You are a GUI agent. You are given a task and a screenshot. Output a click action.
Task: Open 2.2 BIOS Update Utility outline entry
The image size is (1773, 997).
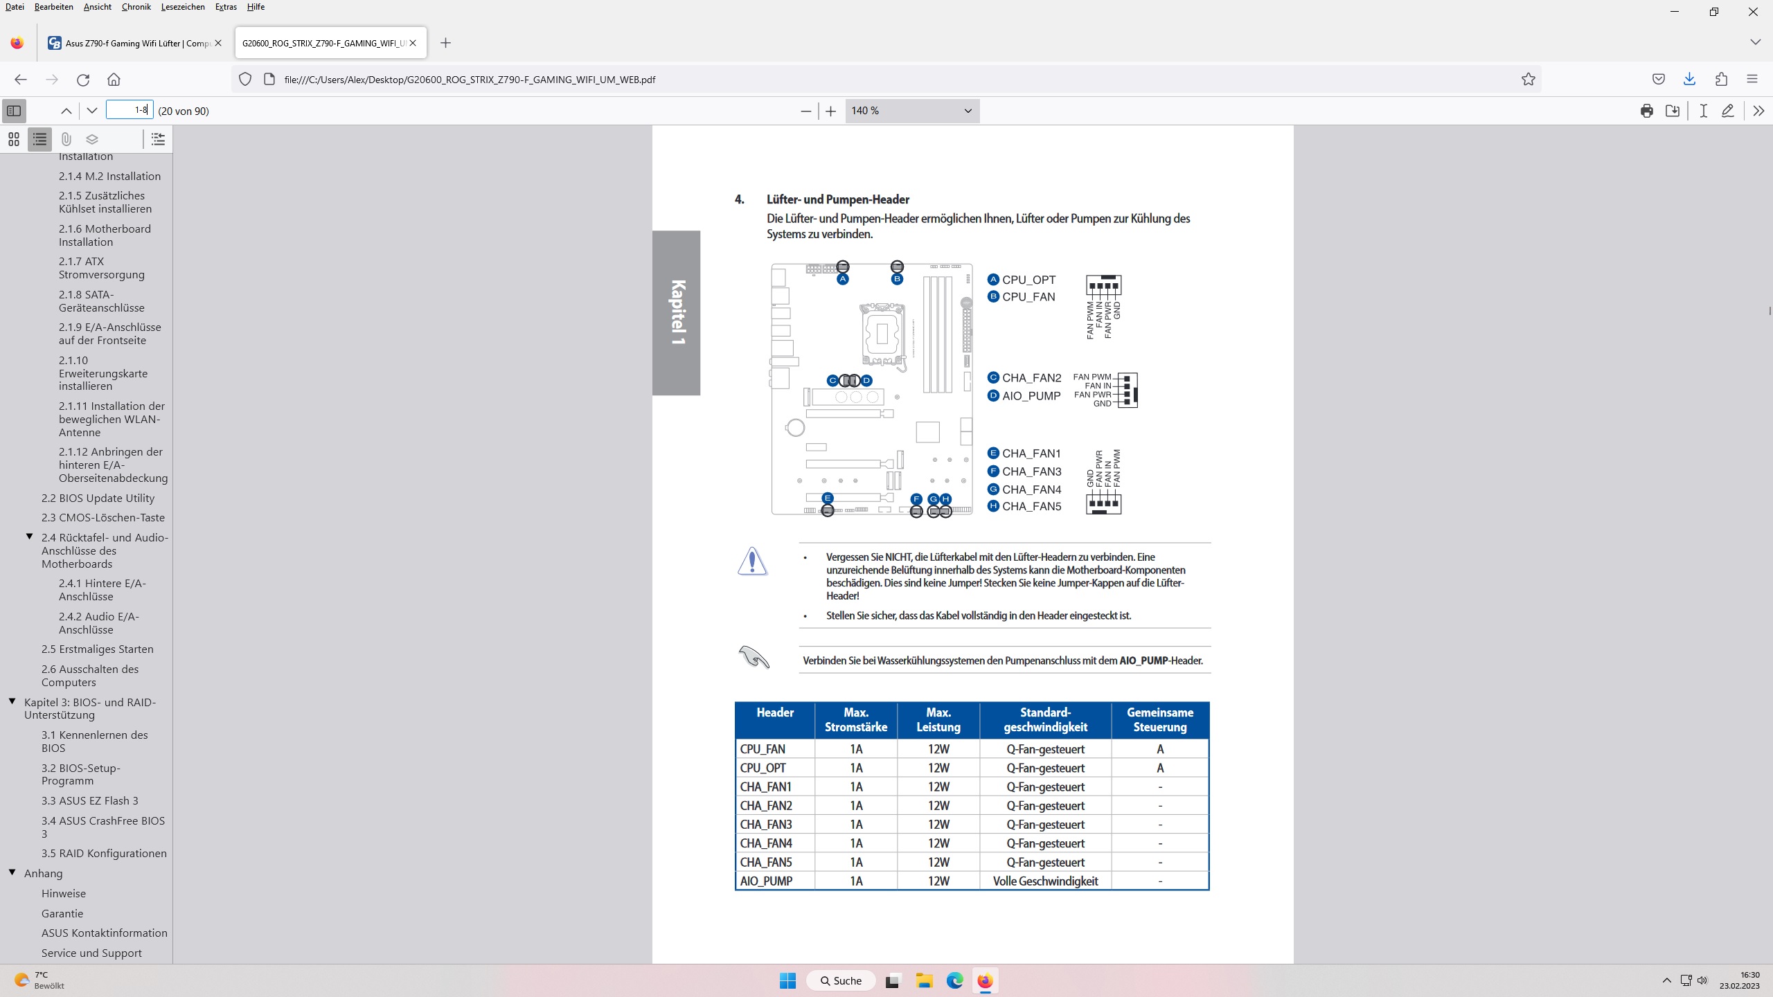click(x=98, y=498)
